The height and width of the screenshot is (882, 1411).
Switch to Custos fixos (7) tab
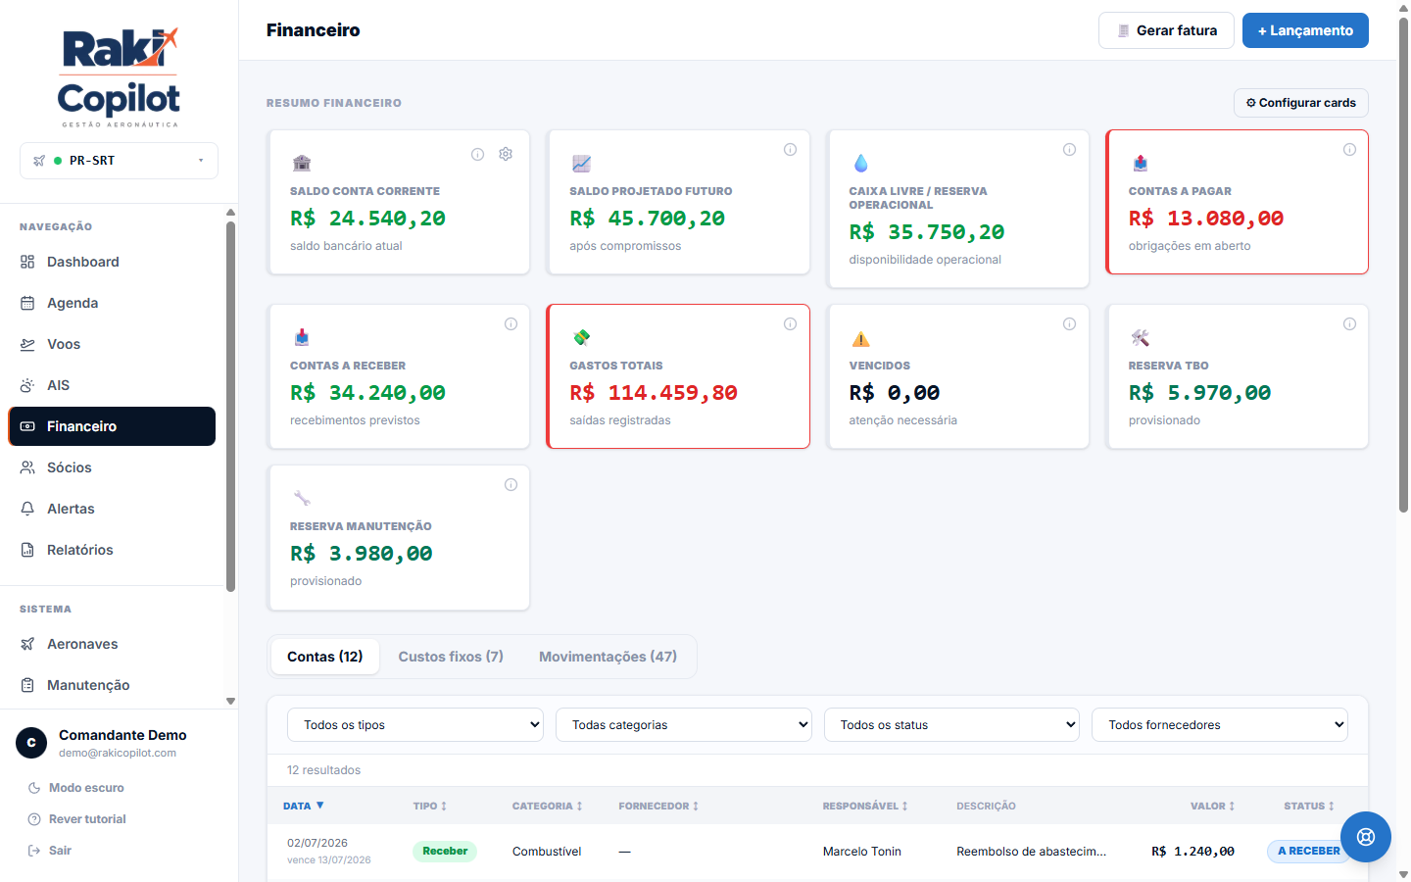tap(451, 657)
